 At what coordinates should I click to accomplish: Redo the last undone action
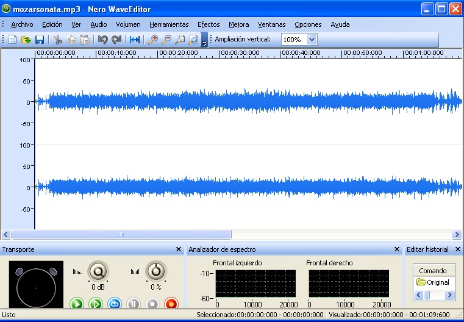116,40
